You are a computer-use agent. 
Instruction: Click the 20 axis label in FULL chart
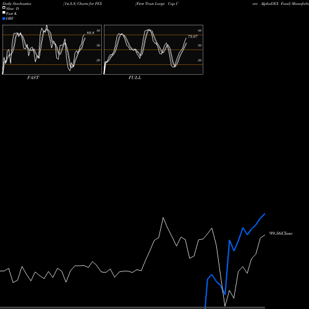[x=200, y=60]
